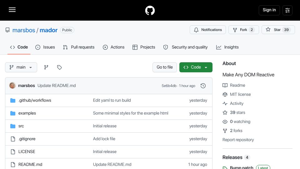
Task: Open commit 'Add lock file'
Action: pos(104,139)
